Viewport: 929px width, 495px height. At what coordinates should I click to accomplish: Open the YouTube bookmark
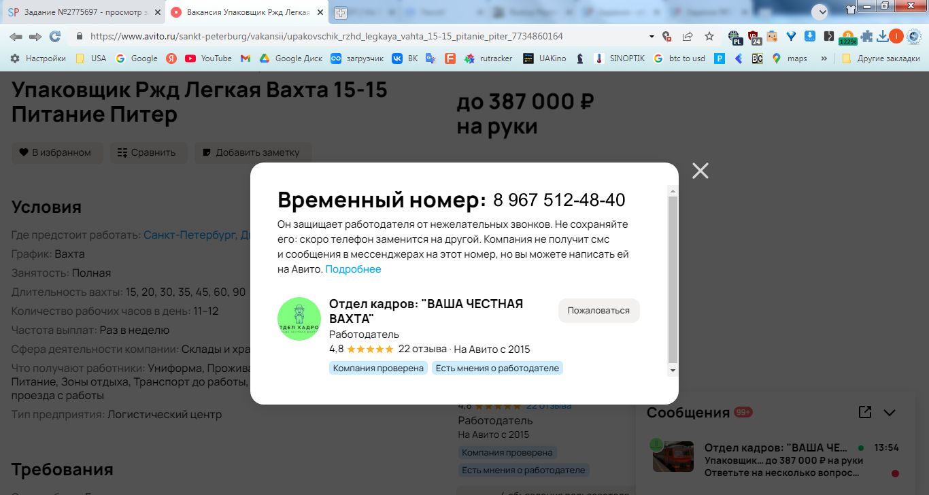(x=208, y=58)
